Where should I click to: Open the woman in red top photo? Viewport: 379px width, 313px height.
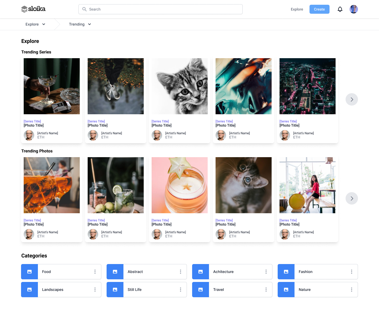[307, 185]
